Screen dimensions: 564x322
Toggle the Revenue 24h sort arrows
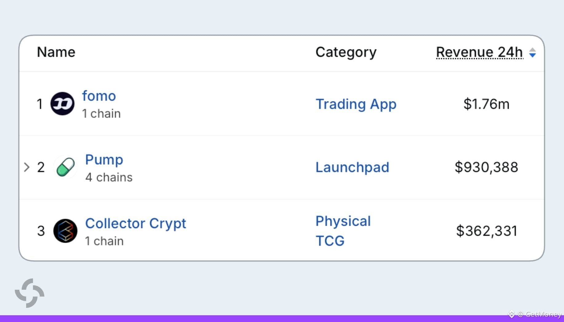click(x=533, y=53)
